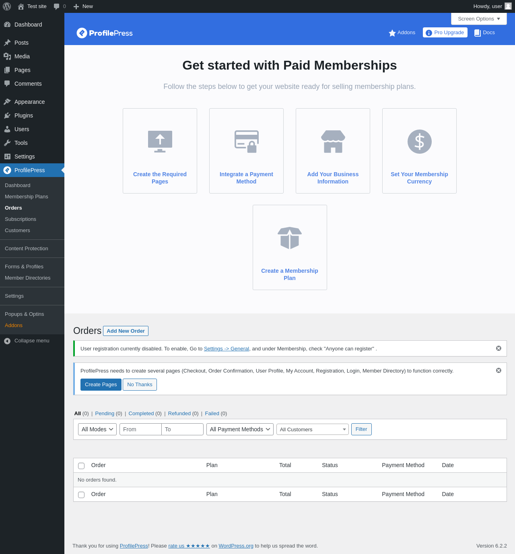Open Addons via the star icon
This screenshot has height=554, width=515.
click(x=392, y=33)
